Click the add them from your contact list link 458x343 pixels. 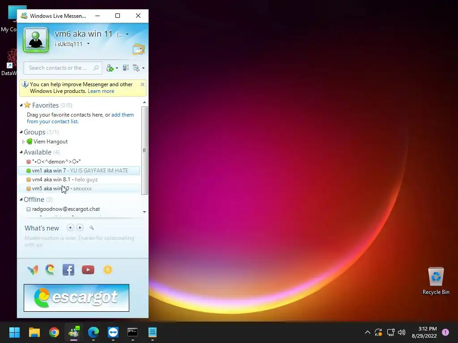[81, 118]
